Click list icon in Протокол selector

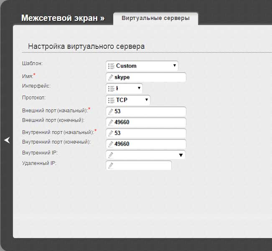click(111, 100)
